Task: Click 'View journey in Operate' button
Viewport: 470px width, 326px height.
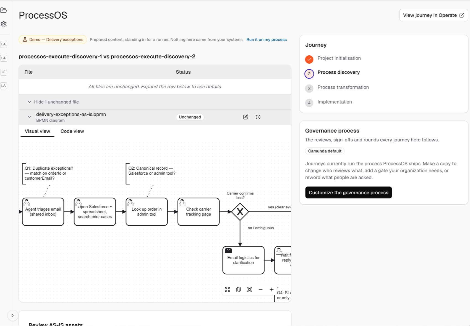Action: click(434, 15)
